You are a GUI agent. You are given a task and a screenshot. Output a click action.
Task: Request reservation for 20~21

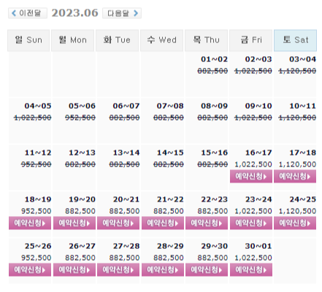click(118, 223)
